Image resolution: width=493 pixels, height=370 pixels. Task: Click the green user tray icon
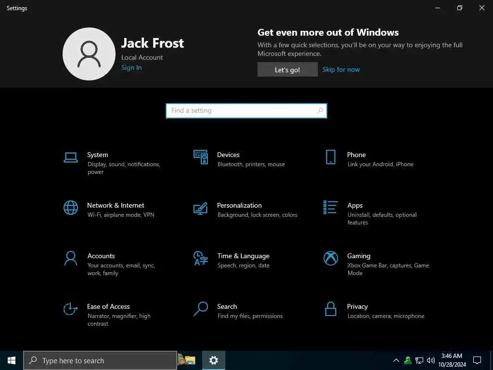coord(408,360)
